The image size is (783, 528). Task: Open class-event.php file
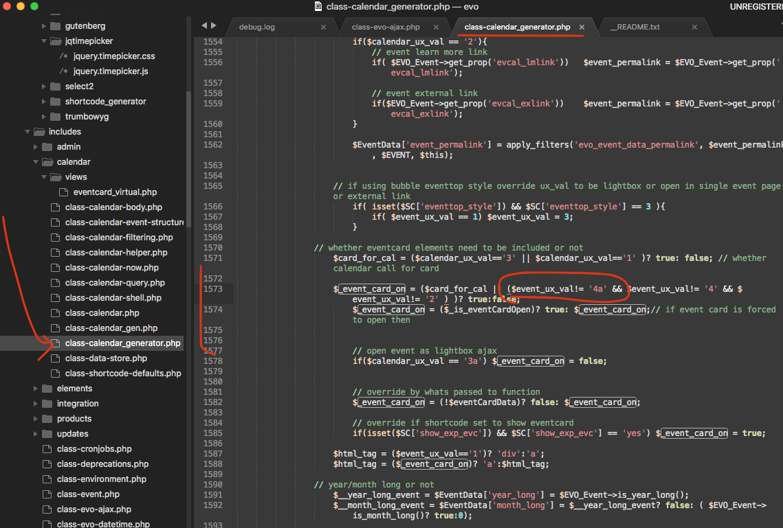coord(88,494)
